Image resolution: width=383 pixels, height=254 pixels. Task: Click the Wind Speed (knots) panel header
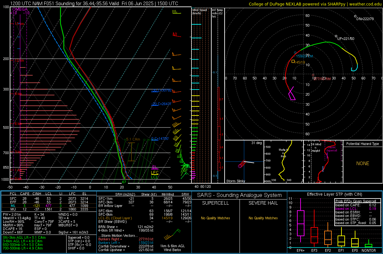(x=200, y=11)
